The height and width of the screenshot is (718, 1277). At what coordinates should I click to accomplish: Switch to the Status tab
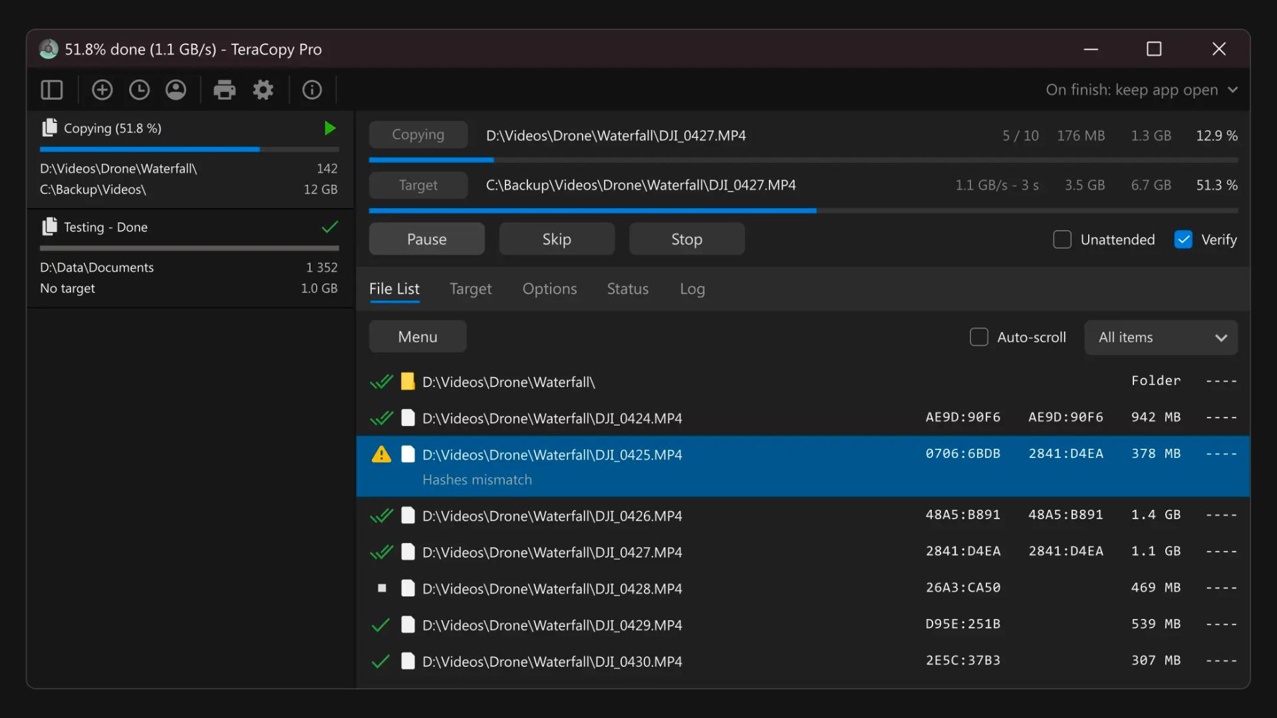coord(627,289)
